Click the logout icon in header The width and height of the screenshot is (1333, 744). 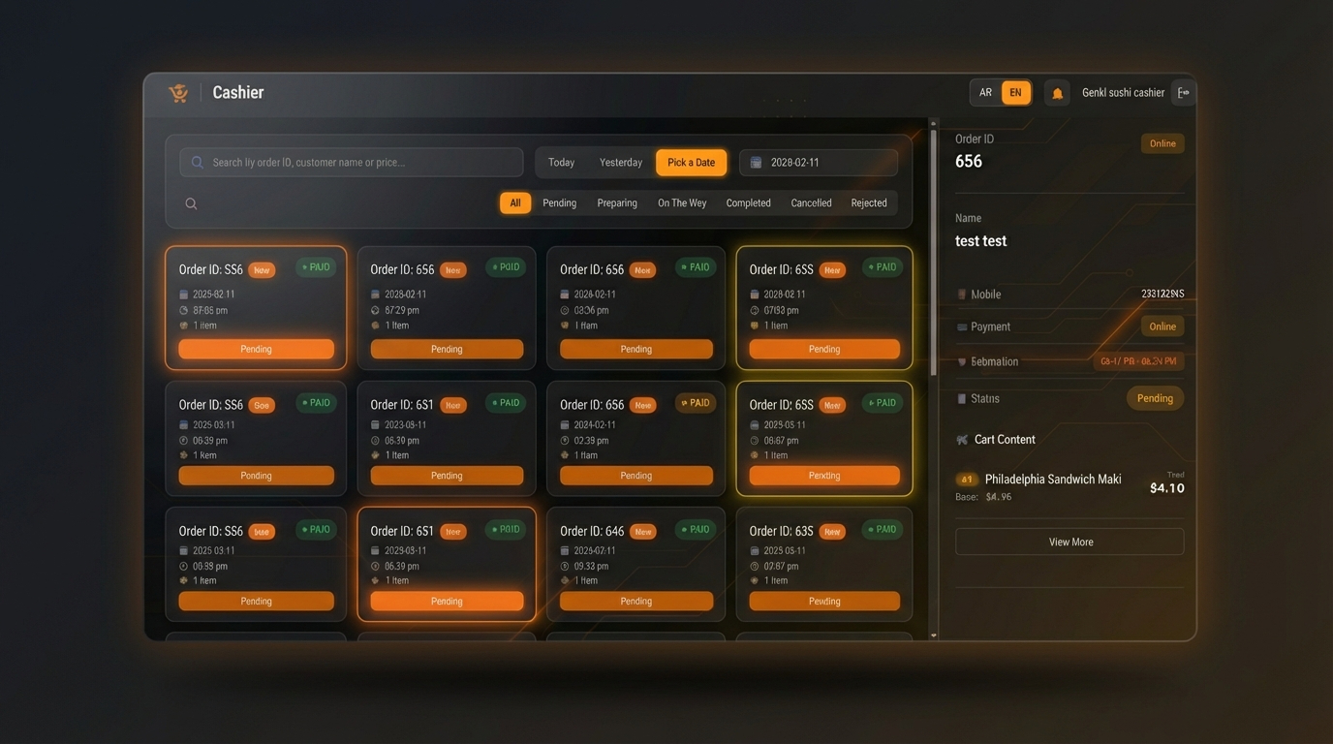pyautogui.click(x=1183, y=93)
